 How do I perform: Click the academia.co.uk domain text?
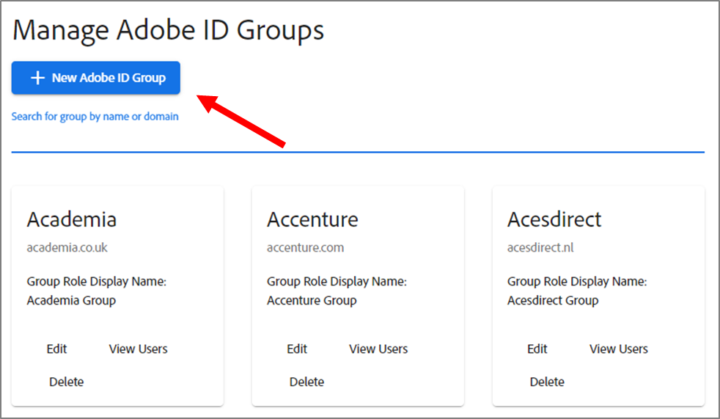67,247
